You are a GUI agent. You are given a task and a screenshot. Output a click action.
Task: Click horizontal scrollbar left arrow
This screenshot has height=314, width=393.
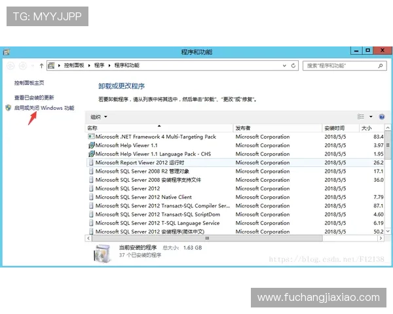pos(88,238)
